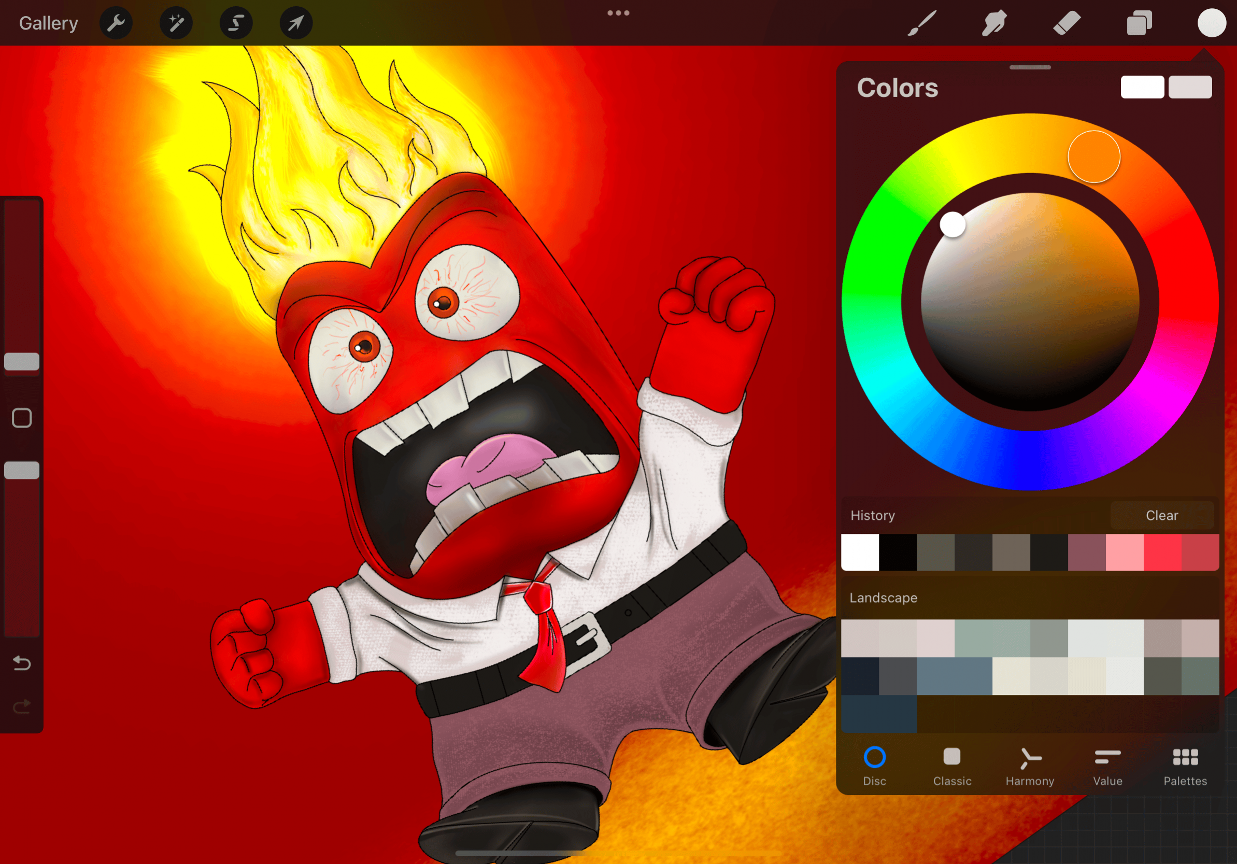Pick the mauve swatch in History

(x=1087, y=552)
